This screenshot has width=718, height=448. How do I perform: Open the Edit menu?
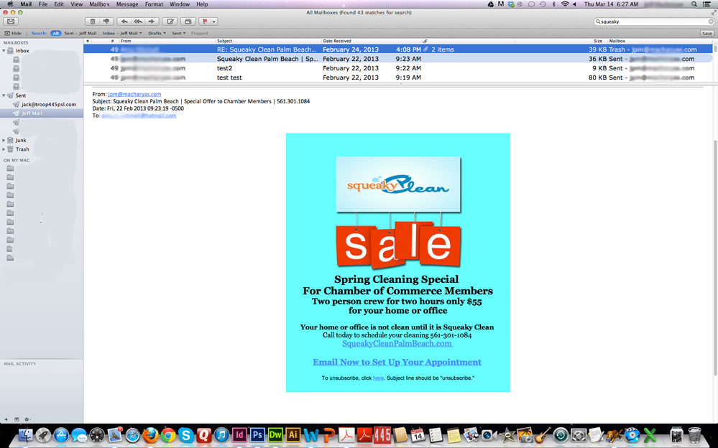tap(59, 4)
